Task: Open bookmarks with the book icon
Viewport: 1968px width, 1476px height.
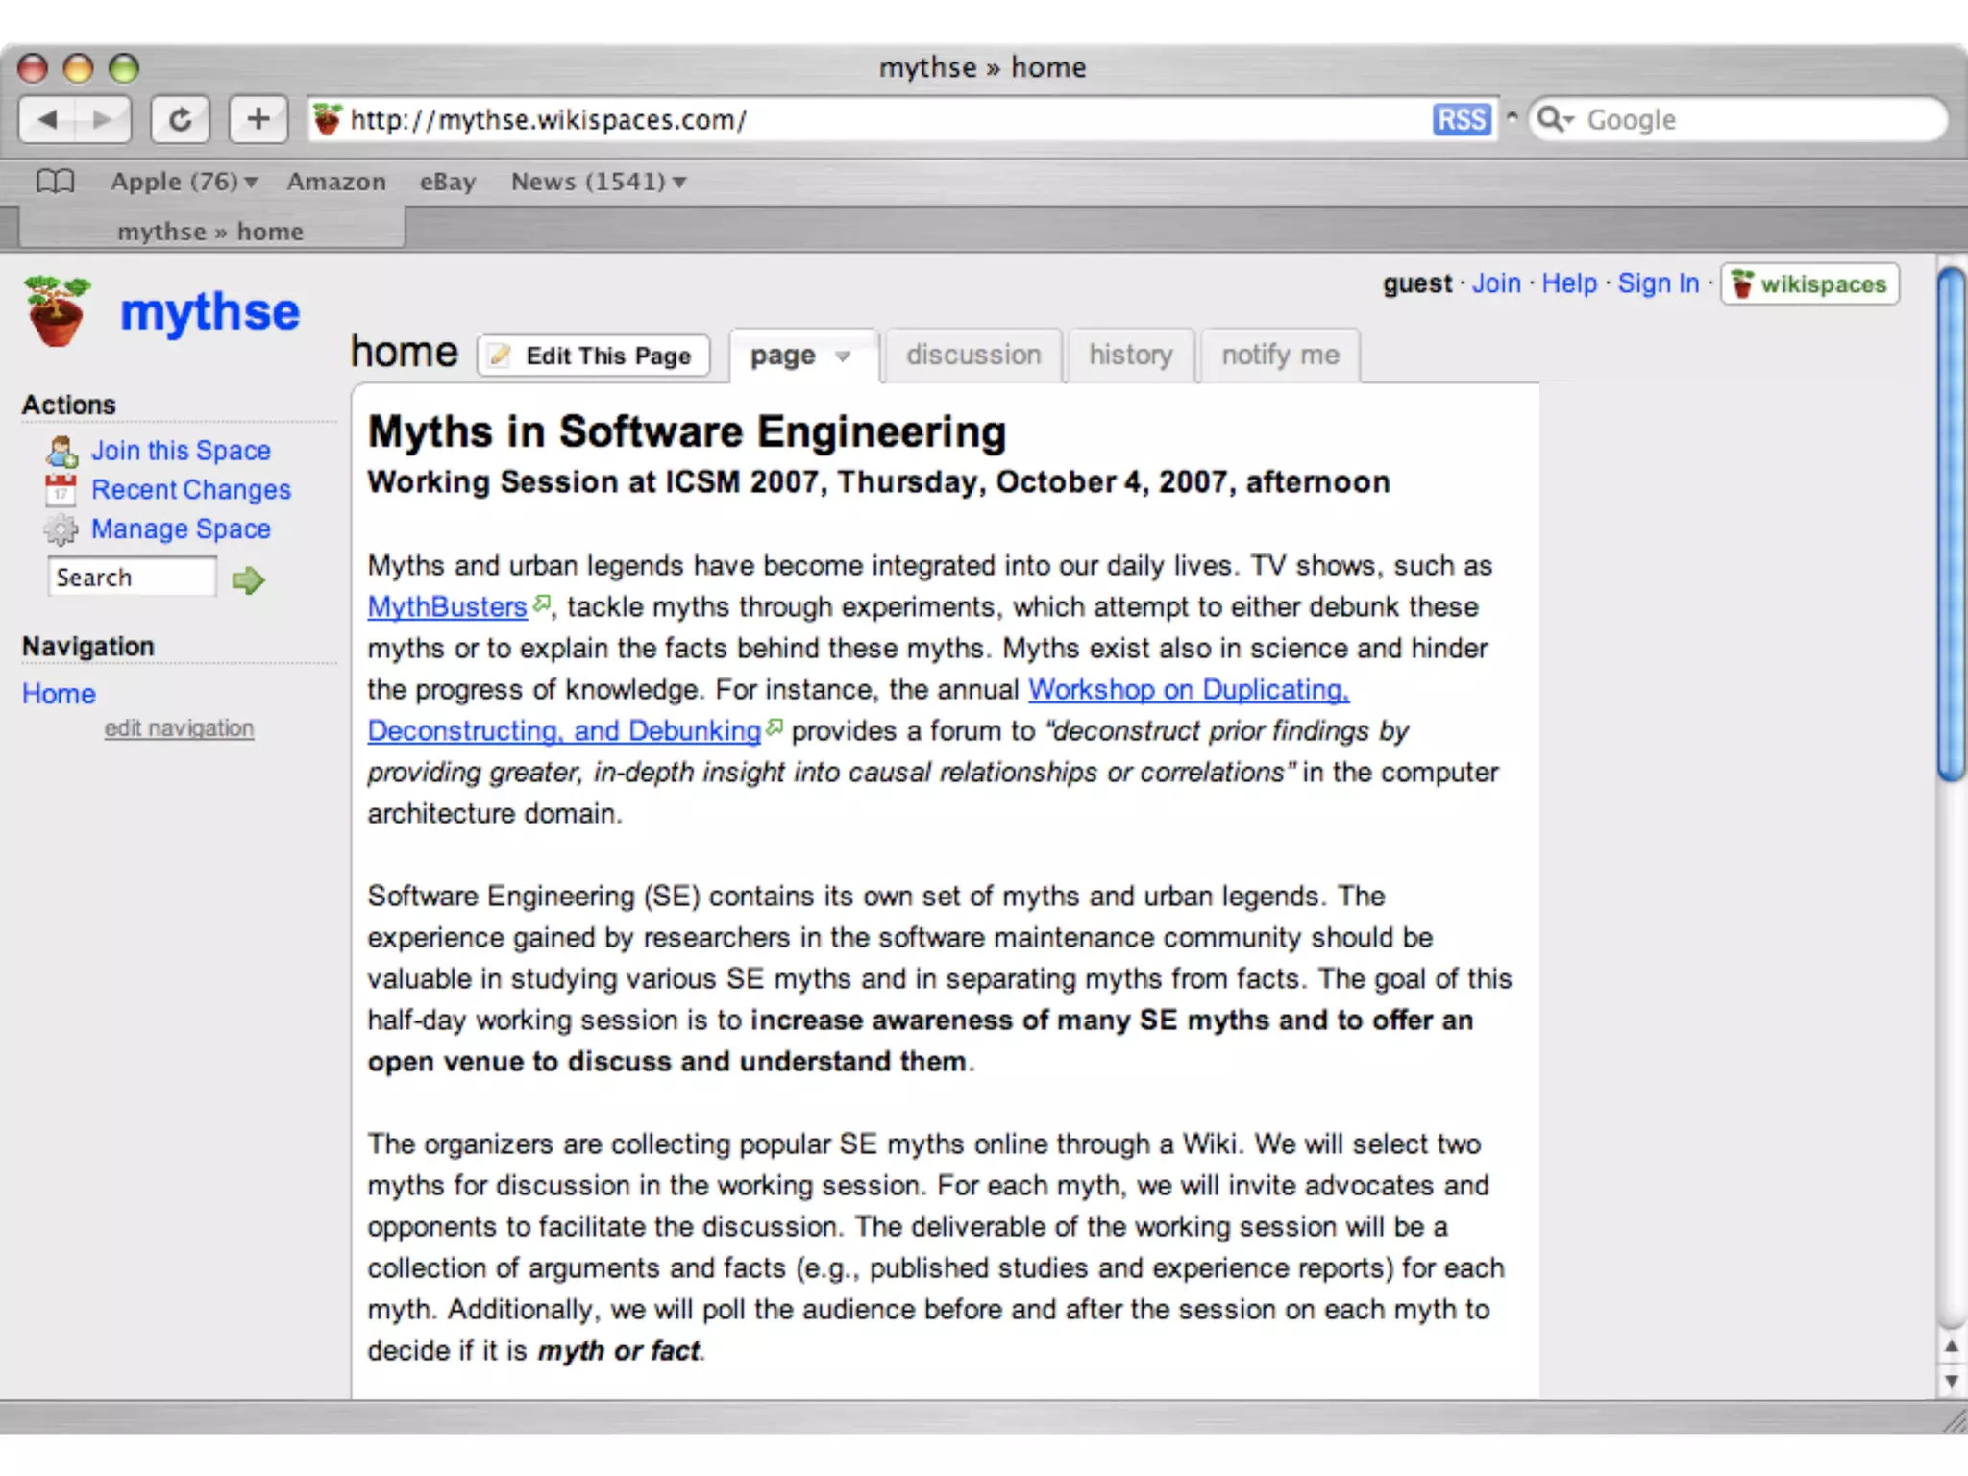Action: tap(55, 181)
